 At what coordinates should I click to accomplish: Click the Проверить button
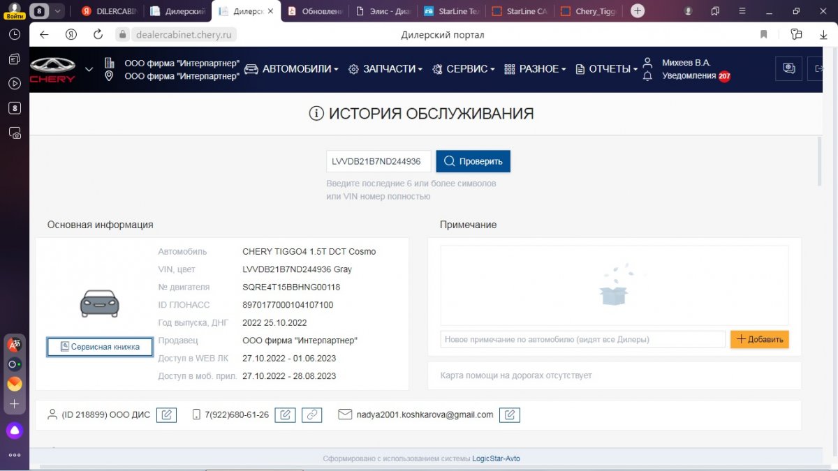[473, 161]
